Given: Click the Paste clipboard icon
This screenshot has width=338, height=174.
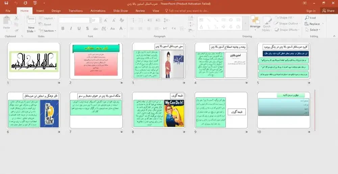Looking at the screenshot, I should tap(7, 21).
